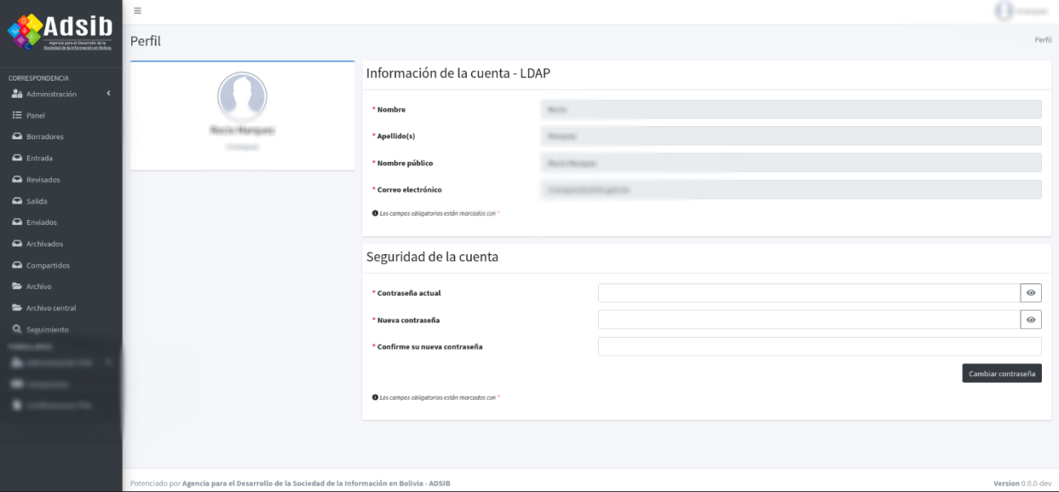Open Revisados in the sidebar

coord(42,179)
